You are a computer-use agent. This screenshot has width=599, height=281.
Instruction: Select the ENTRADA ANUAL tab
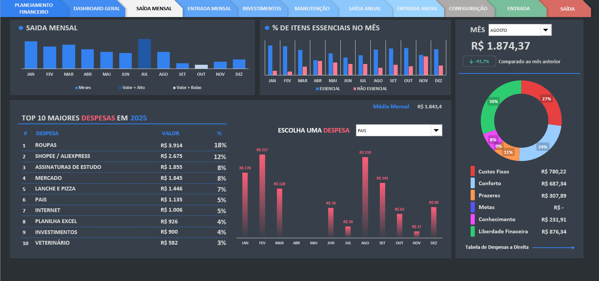[x=417, y=8]
